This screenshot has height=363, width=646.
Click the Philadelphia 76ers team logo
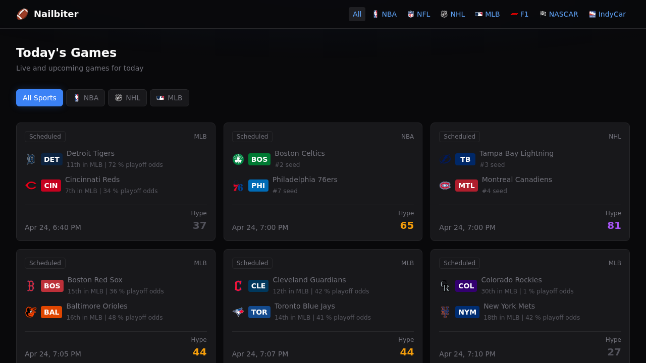pos(238,186)
